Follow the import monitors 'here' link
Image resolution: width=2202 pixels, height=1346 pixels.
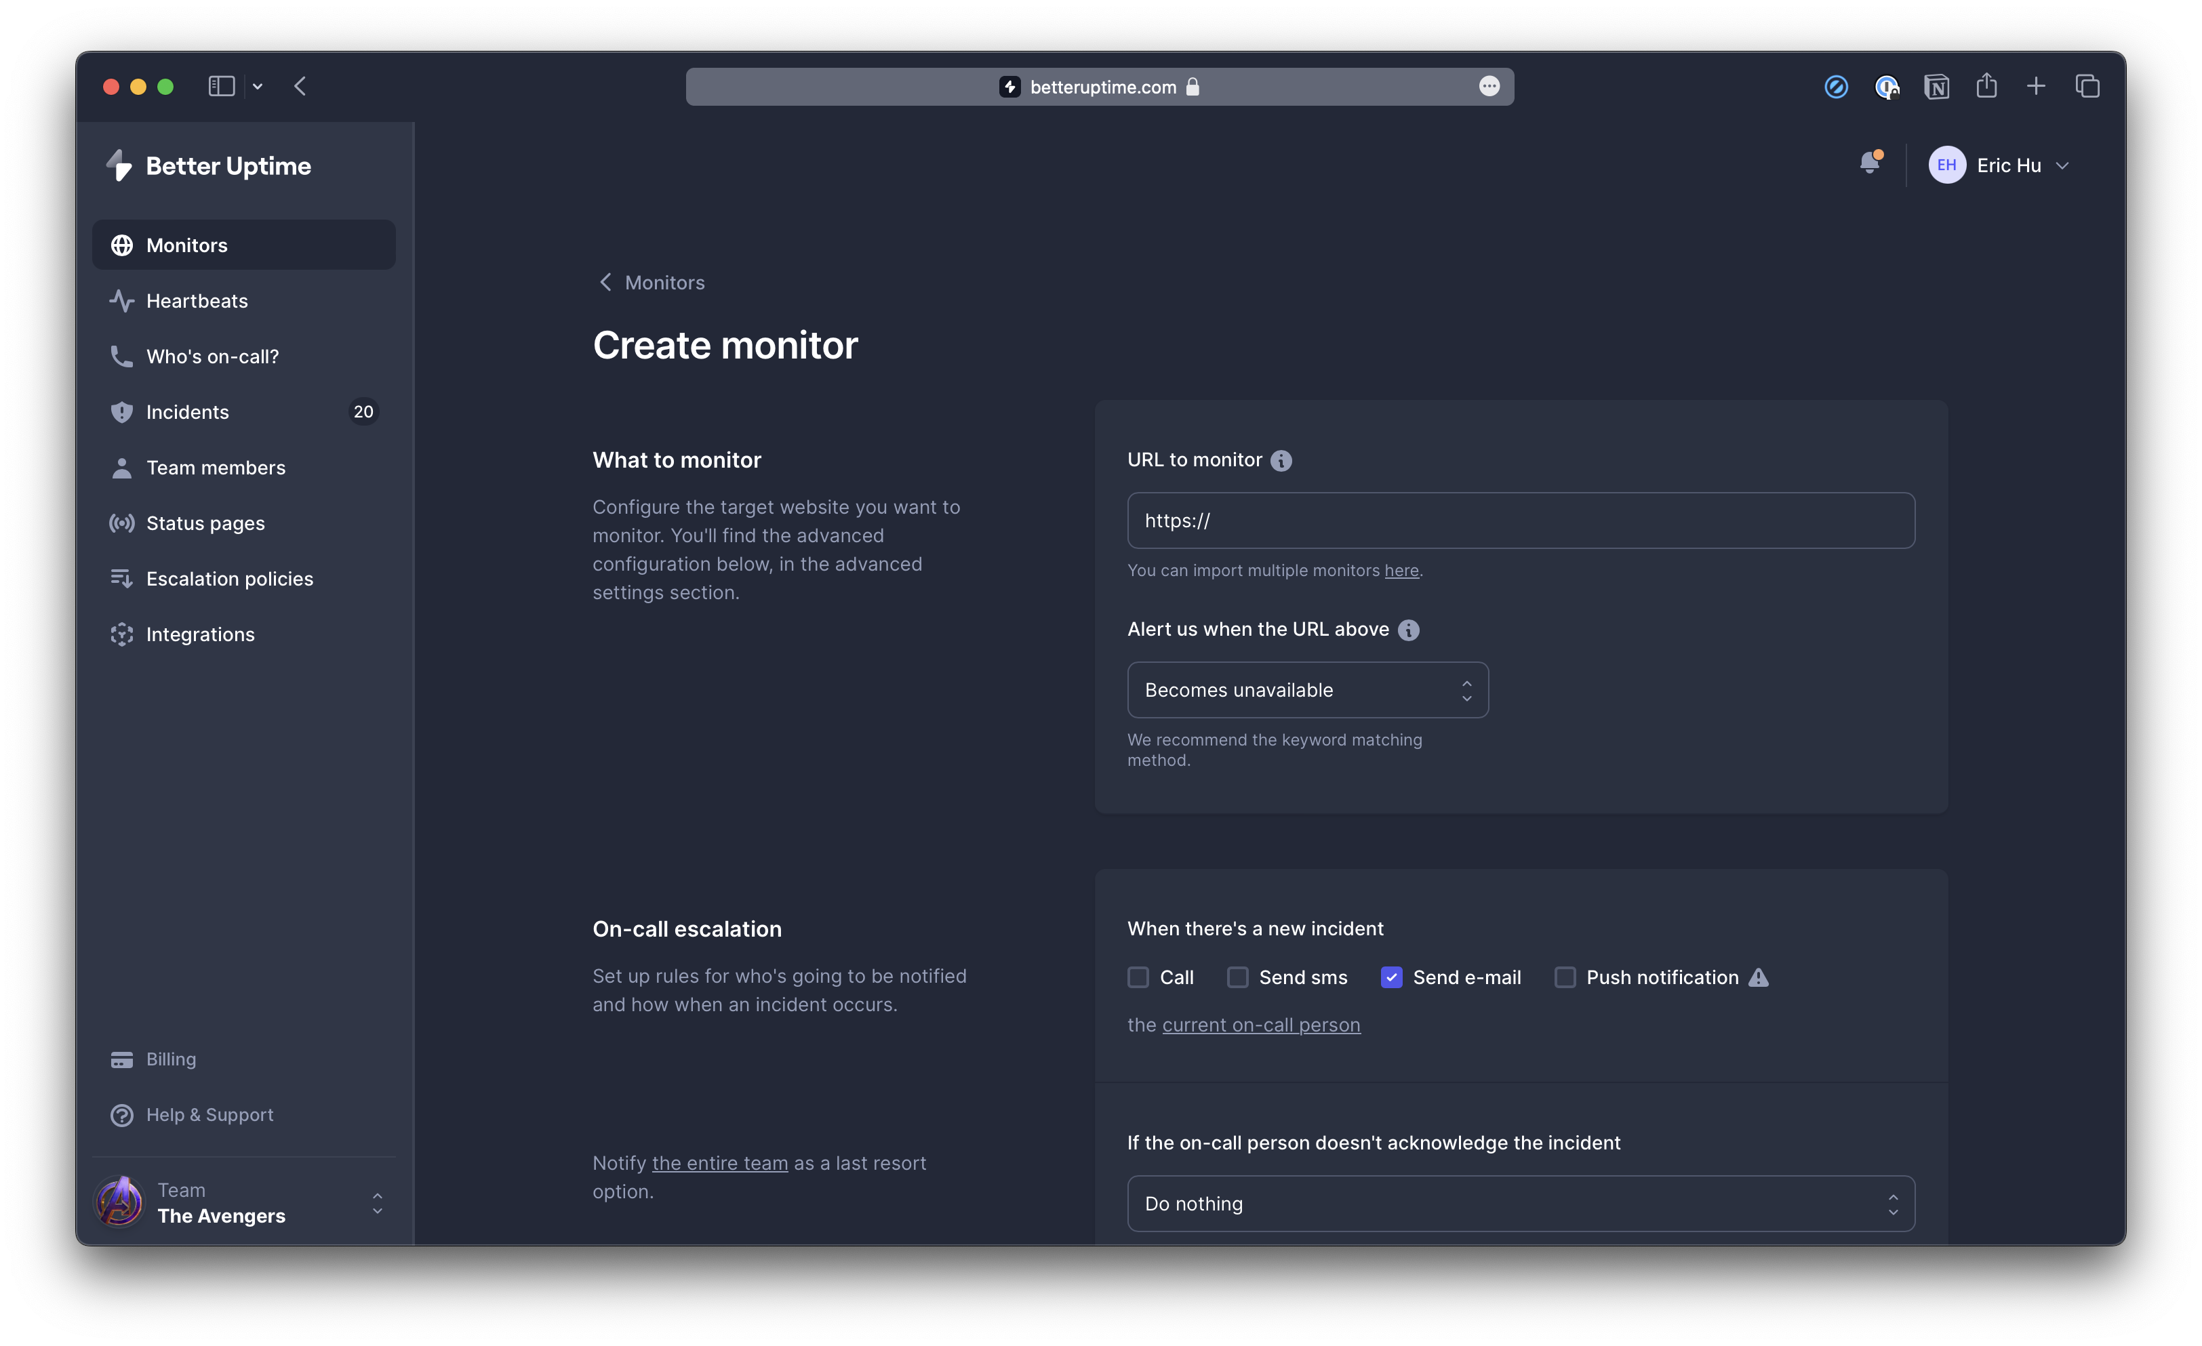[x=1401, y=571]
